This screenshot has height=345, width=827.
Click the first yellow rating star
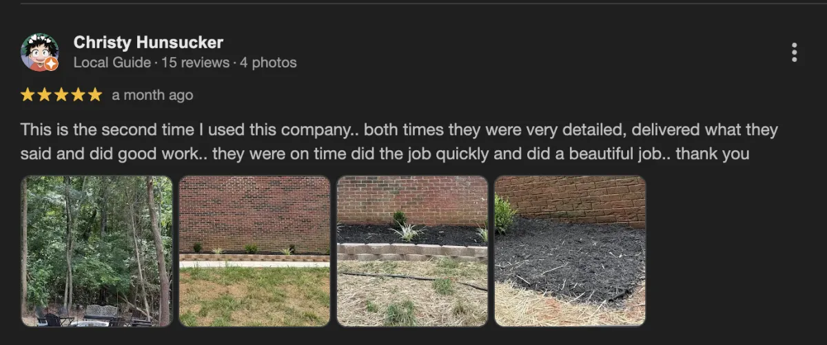click(28, 96)
